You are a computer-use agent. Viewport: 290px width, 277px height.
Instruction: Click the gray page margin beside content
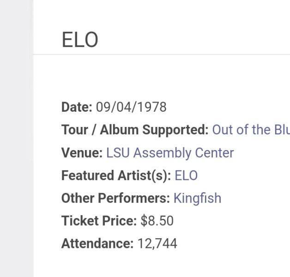tap(17, 138)
